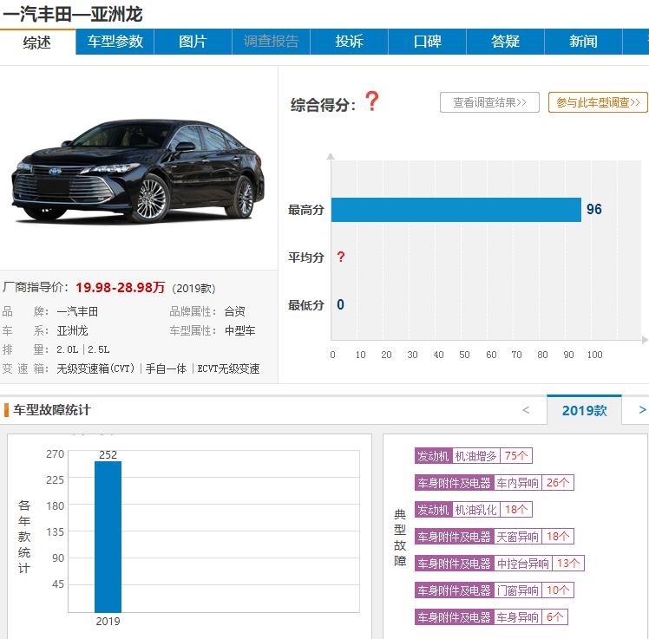Click the 参与此车型调查 button
649x639 pixels.
point(598,102)
